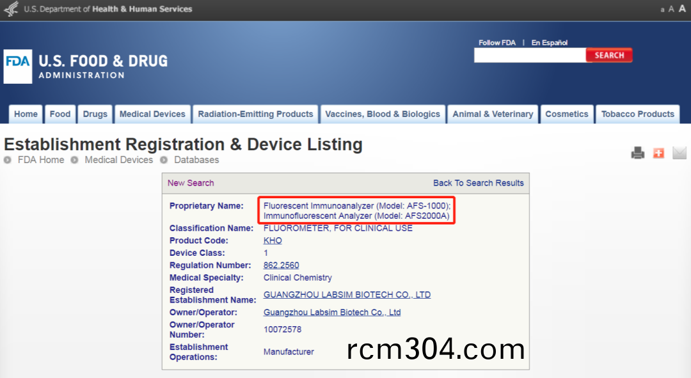
Task: Open GUANGZHOU LABSIM BIOTECH CO., LTD establishment link
Action: point(347,295)
